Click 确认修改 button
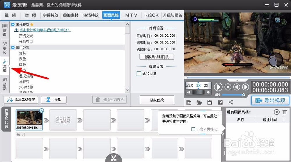The width and height of the screenshot is (291, 162). [157, 100]
